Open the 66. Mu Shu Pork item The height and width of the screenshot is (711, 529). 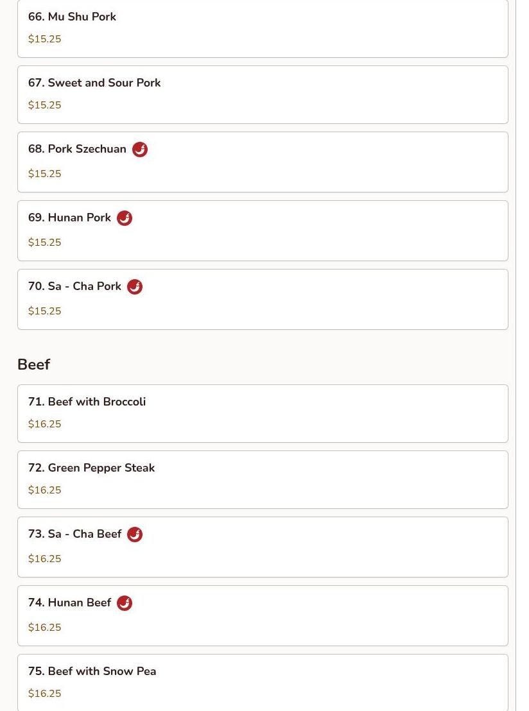[x=72, y=17]
